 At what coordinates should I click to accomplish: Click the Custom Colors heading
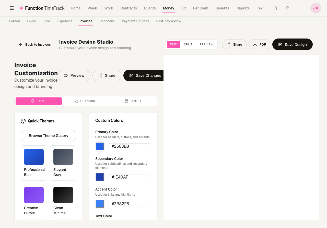click(x=109, y=120)
